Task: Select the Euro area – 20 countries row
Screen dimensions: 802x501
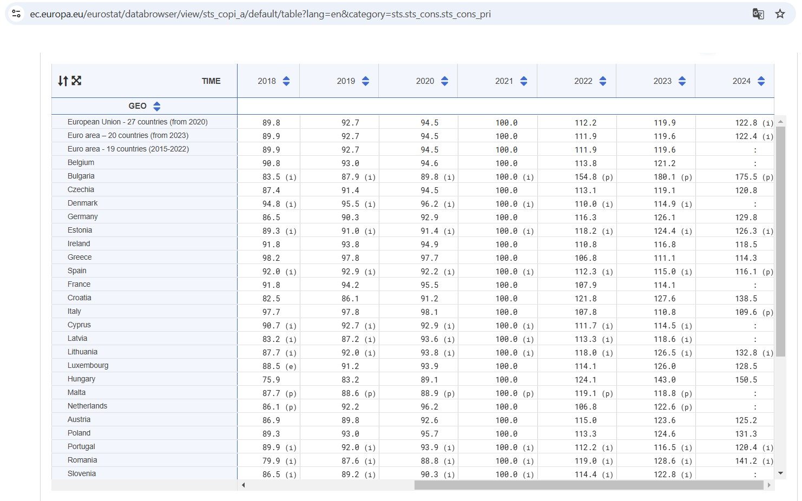Action: click(128, 136)
